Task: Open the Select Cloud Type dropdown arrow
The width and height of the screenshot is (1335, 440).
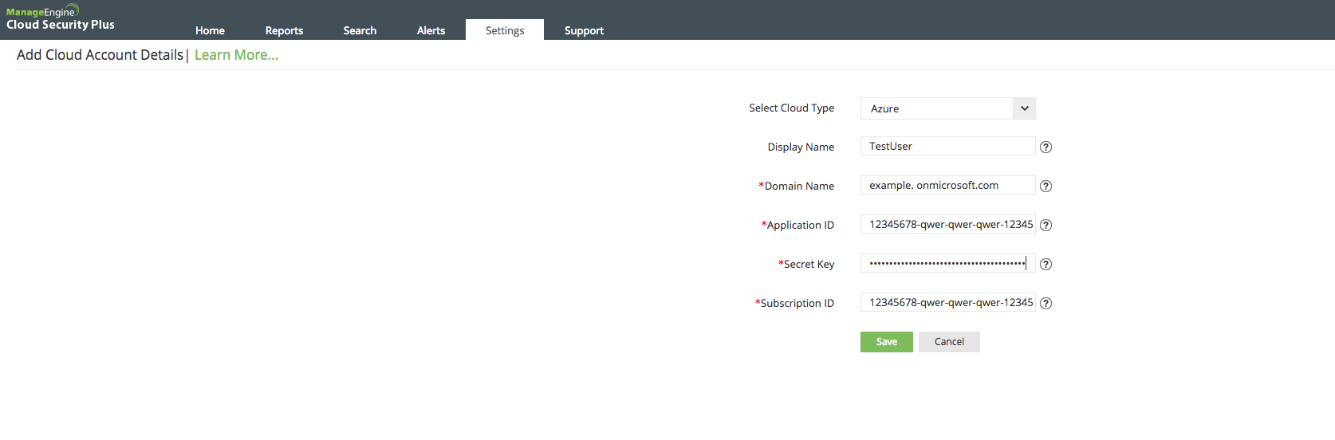Action: [1024, 108]
